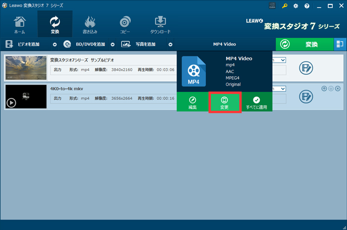Expand the dropdown arrow beside BD/DVDを追加
Screen dimensions: 347x230
pos(113,44)
